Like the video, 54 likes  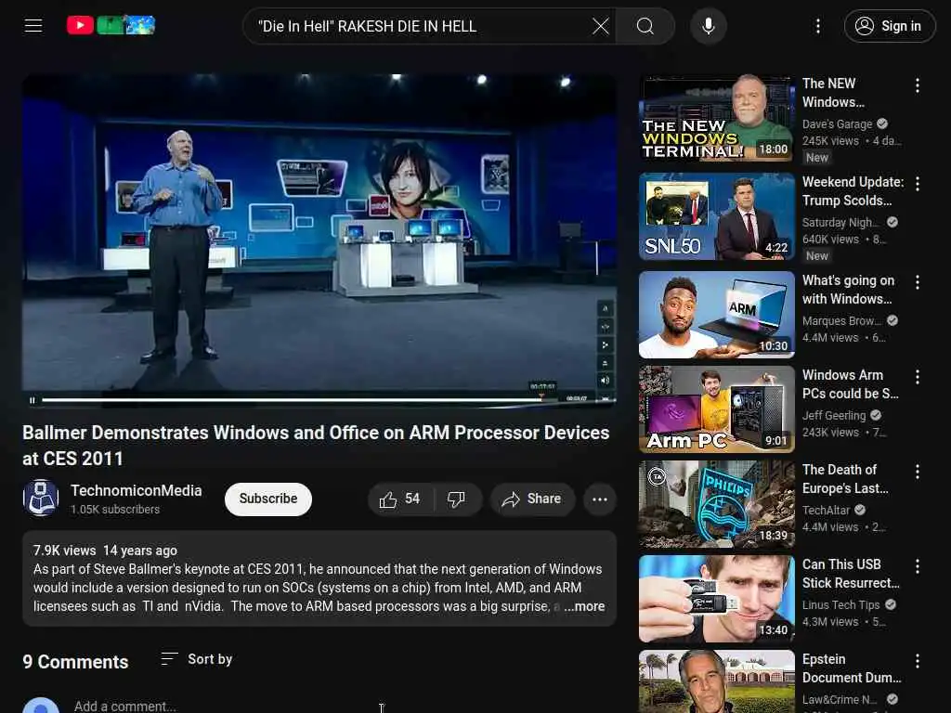[x=399, y=499]
